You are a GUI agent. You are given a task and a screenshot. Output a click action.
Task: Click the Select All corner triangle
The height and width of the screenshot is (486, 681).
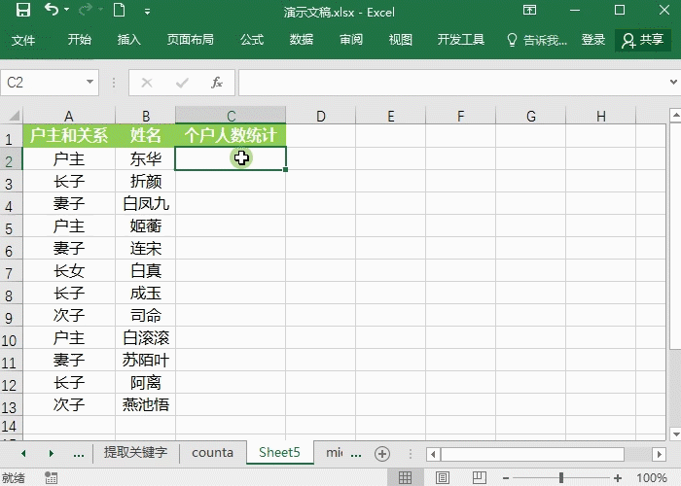[13, 115]
